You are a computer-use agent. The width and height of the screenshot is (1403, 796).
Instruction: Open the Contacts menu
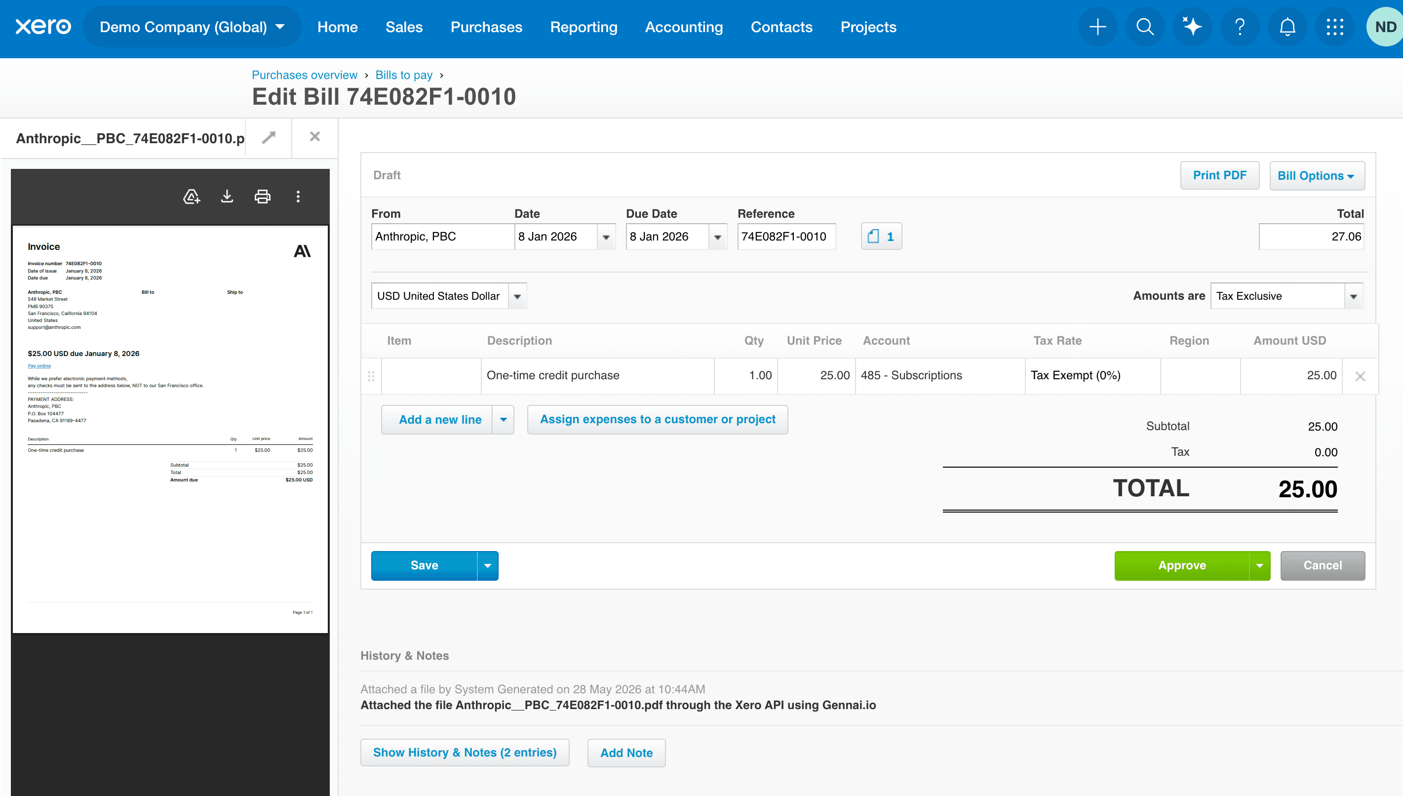pos(781,27)
